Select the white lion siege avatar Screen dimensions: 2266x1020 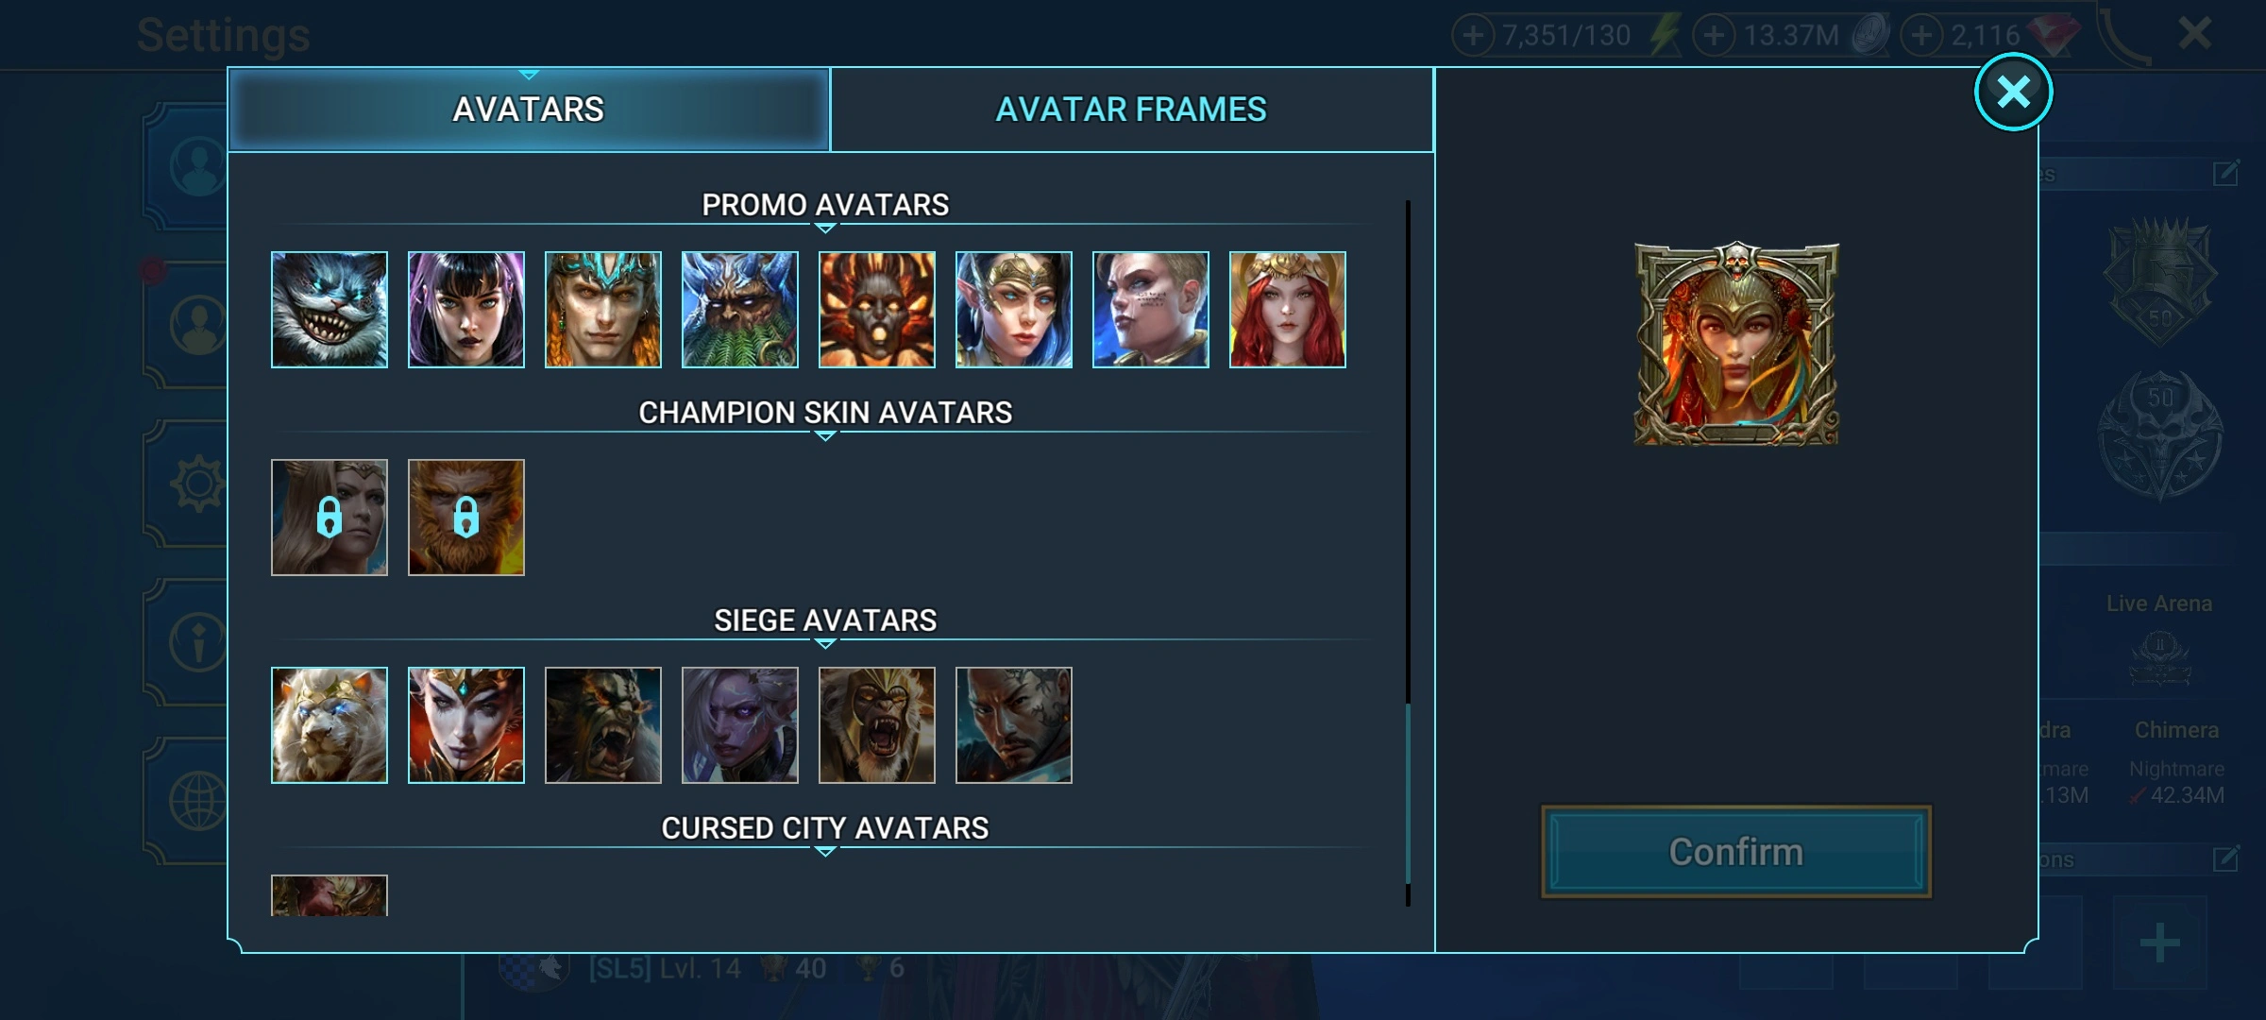[330, 725]
